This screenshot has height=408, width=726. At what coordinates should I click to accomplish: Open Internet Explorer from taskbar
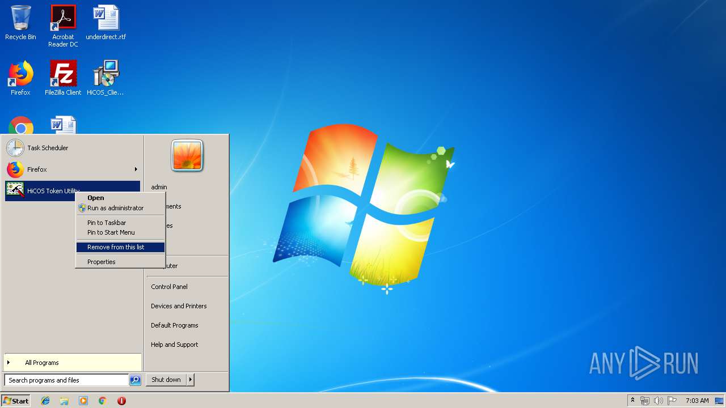(x=45, y=401)
